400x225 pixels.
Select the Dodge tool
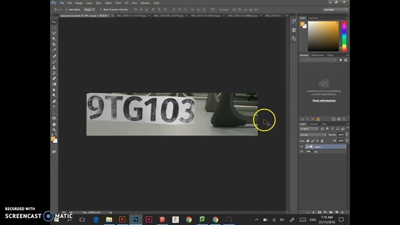point(54,96)
